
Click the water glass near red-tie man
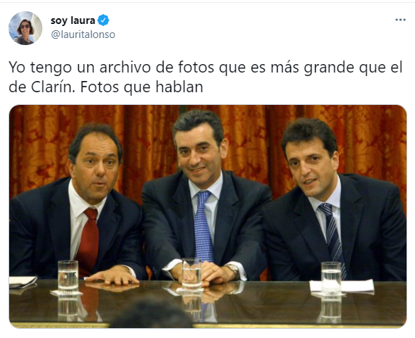click(68, 275)
